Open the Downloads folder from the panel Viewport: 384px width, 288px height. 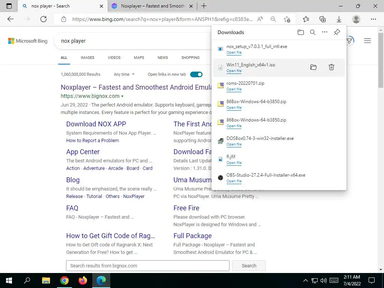click(x=300, y=32)
